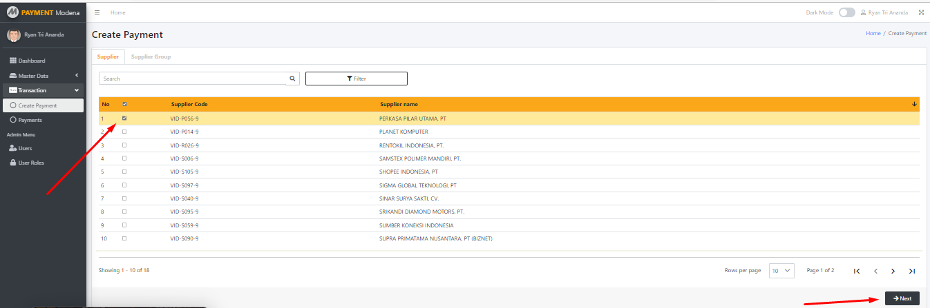Collapse the Transaction menu
Image resolution: width=930 pixels, height=308 pixels.
point(43,90)
